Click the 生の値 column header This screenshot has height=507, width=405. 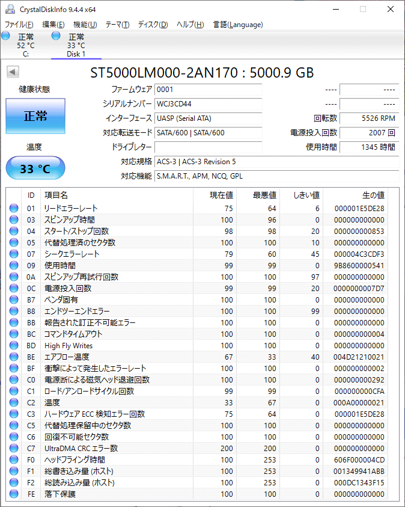click(373, 195)
